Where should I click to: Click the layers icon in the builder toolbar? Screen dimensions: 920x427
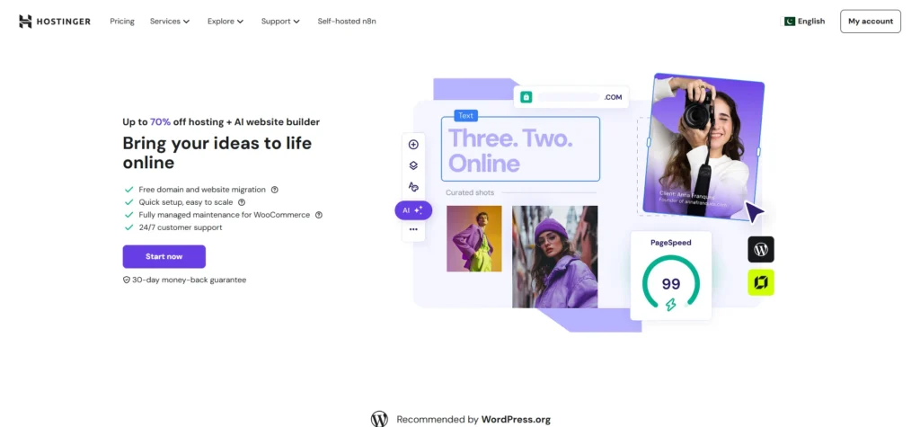(x=413, y=165)
